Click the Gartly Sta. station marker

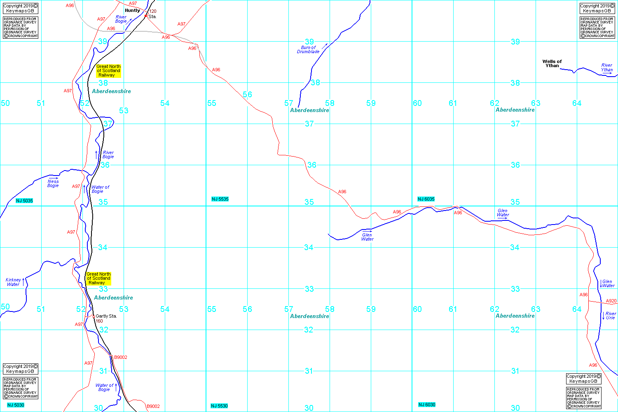tap(94, 316)
